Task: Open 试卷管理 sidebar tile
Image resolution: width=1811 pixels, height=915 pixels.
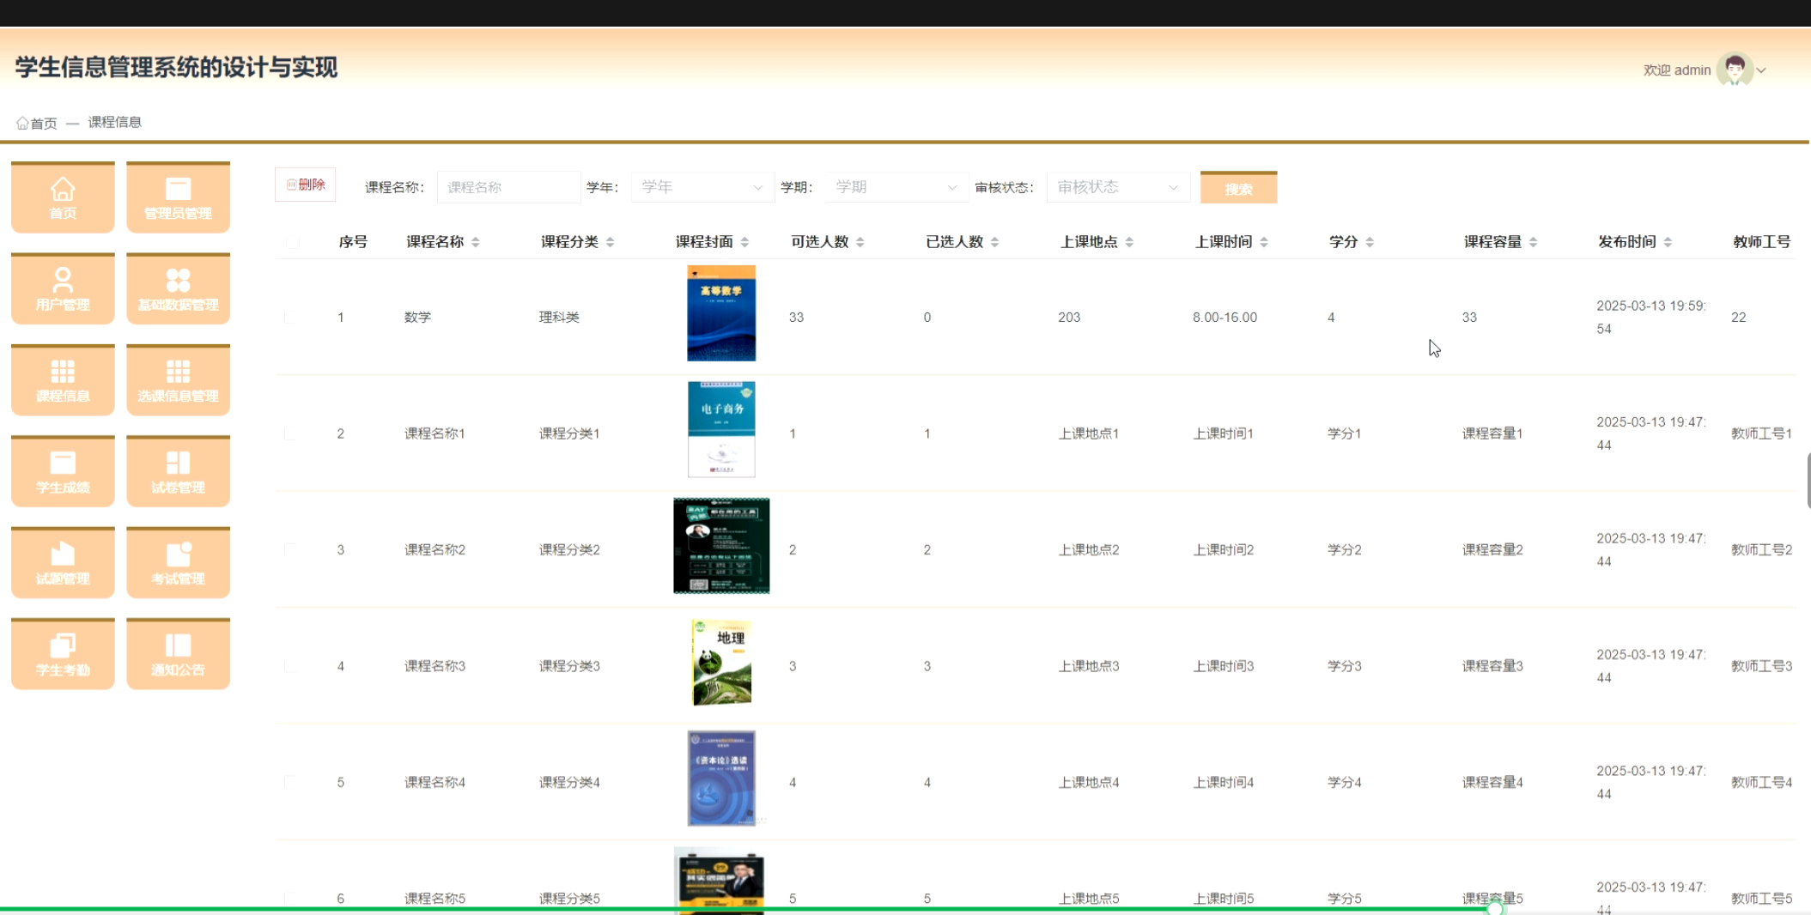Action: tap(178, 472)
